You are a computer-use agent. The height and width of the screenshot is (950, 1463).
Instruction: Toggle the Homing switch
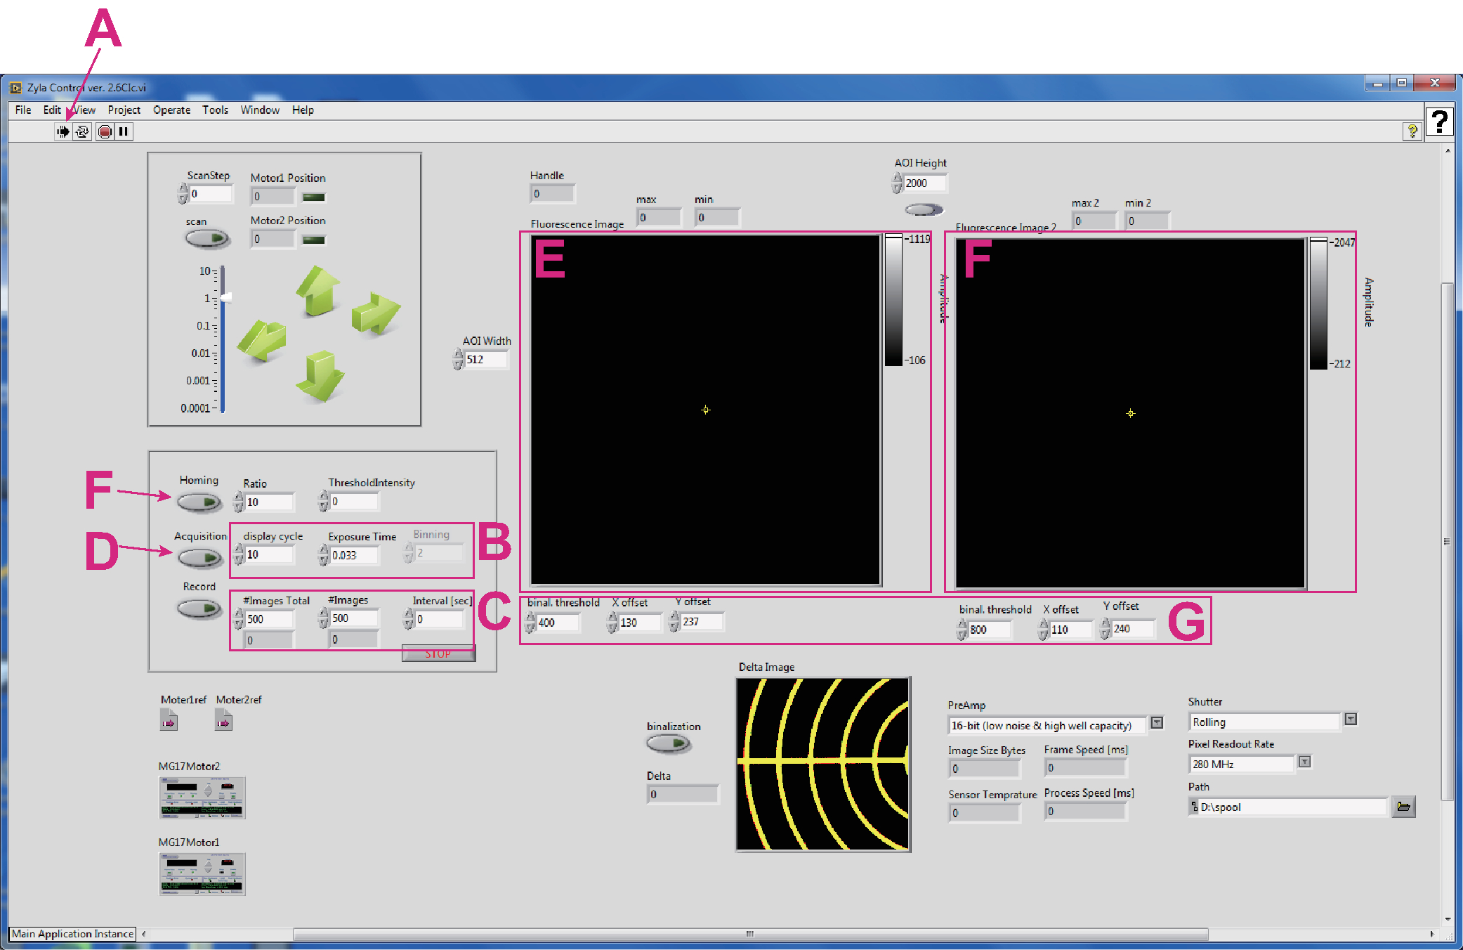click(199, 502)
